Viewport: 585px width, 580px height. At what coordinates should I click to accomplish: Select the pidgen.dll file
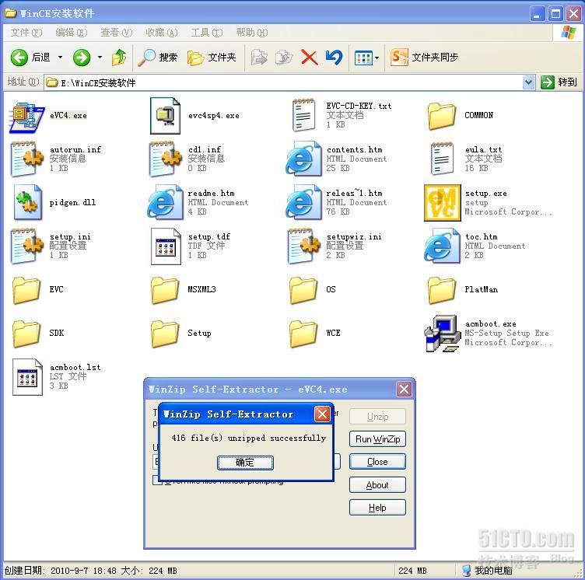point(27,202)
